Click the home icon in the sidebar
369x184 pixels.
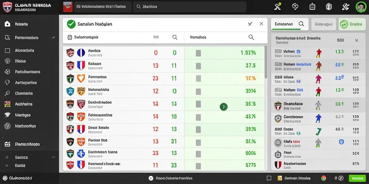click(x=8, y=24)
